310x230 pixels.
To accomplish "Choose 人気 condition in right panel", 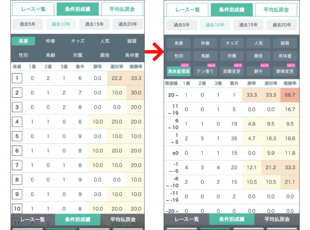I will [x=258, y=43].
